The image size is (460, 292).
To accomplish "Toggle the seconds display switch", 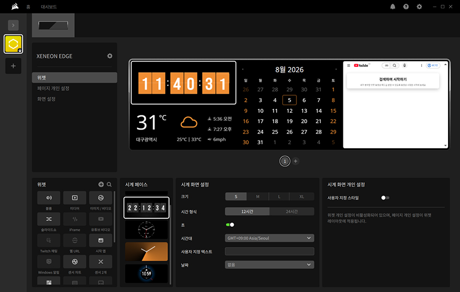I will (x=230, y=225).
